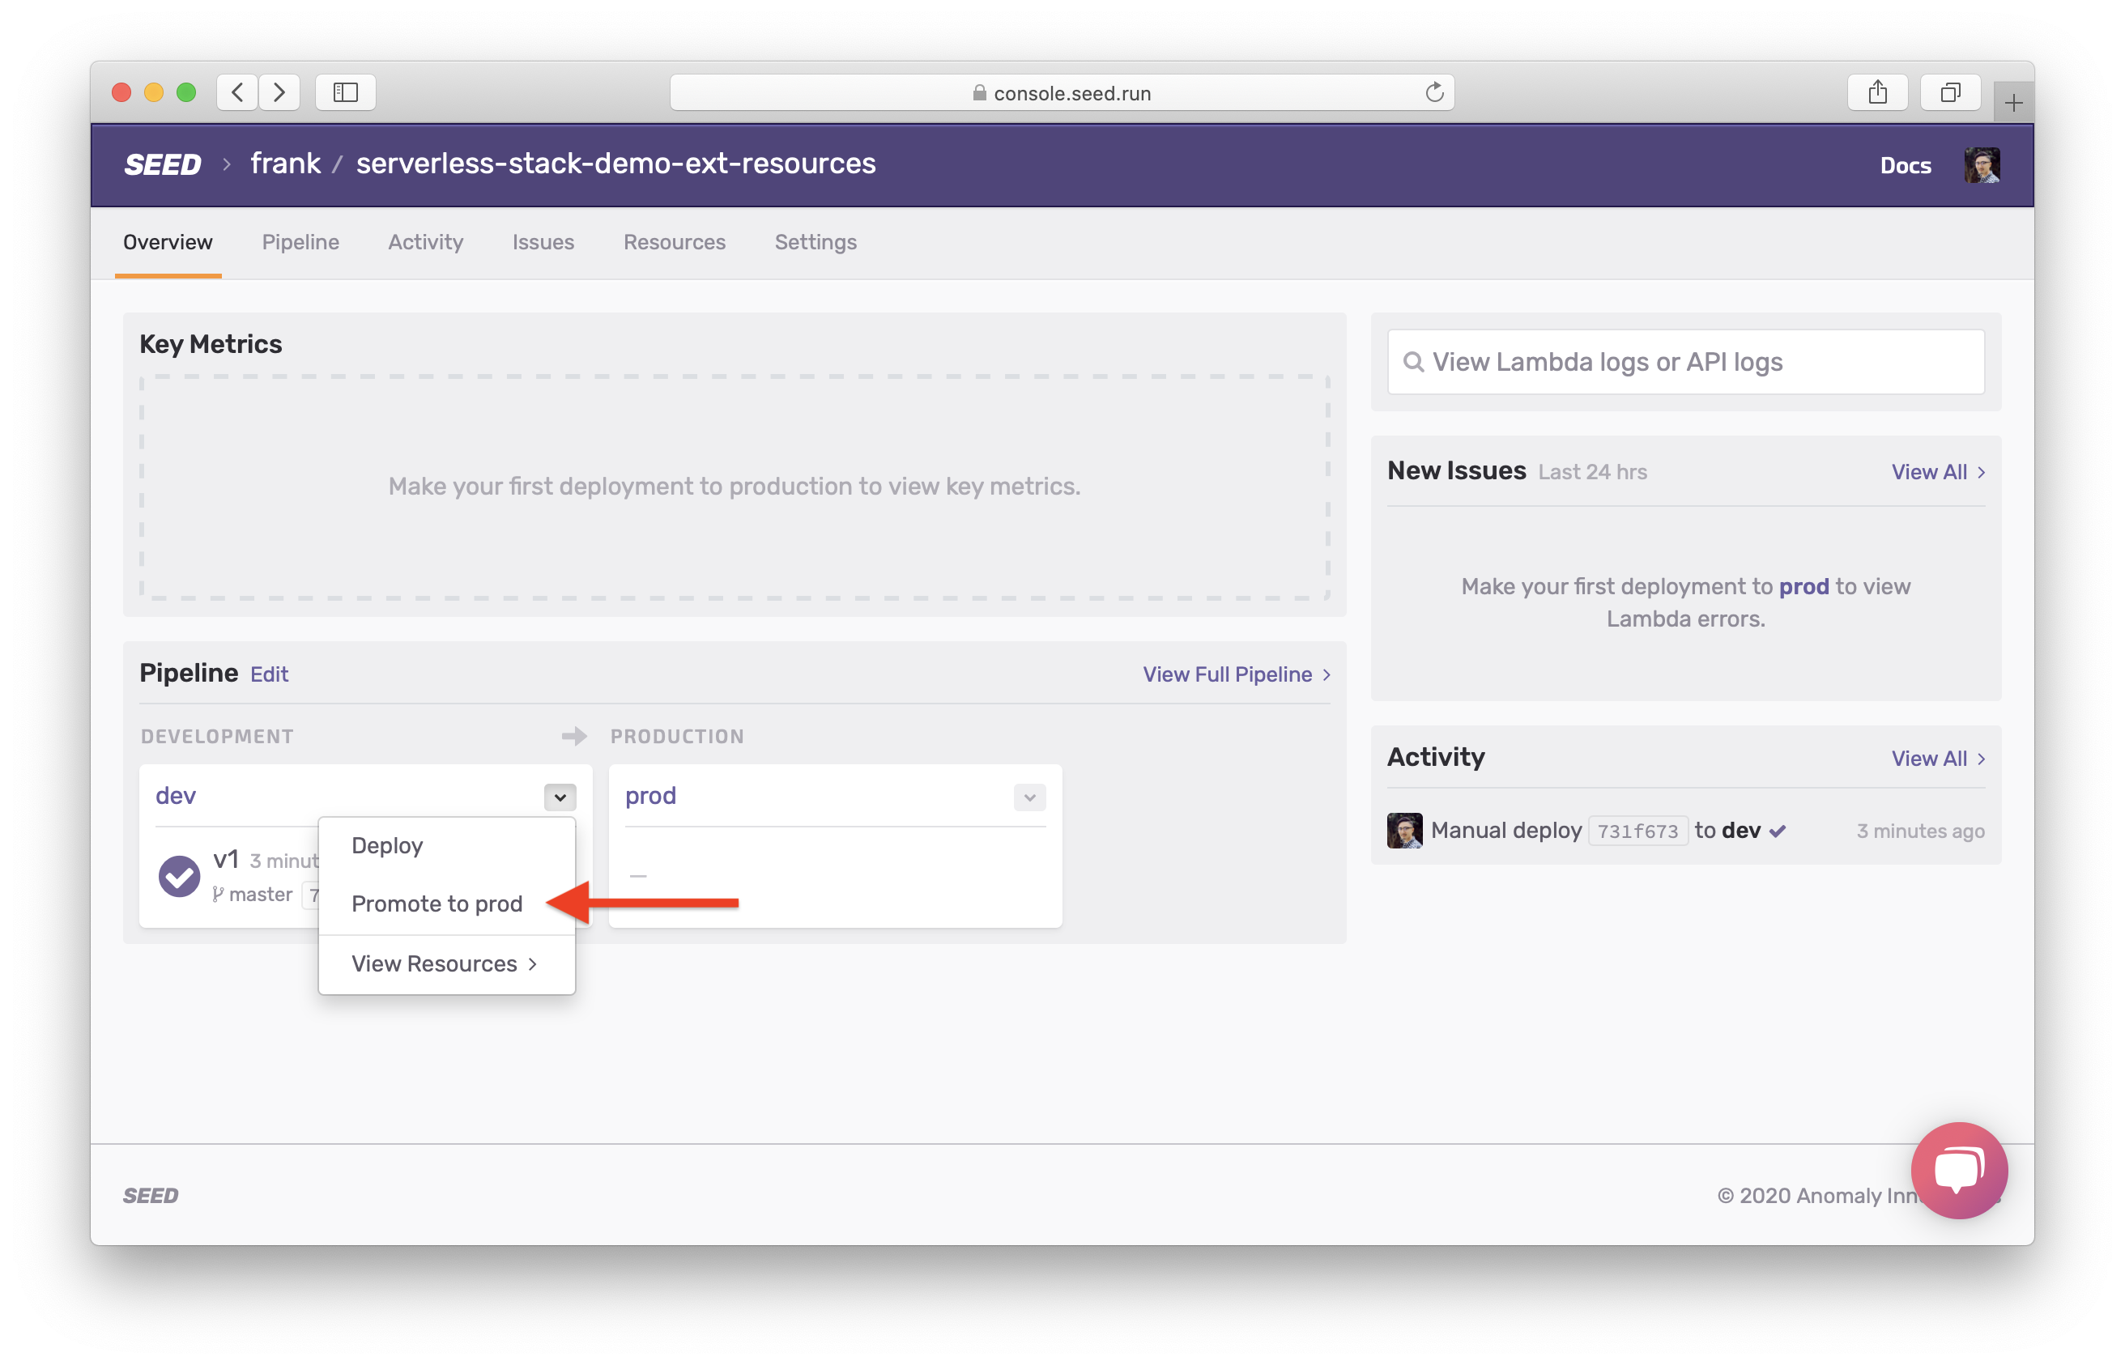Expand View Resources submenu arrow

tap(533, 963)
